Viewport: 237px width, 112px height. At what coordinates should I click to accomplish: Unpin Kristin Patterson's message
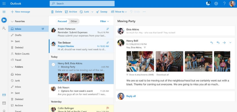(x=107, y=29)
